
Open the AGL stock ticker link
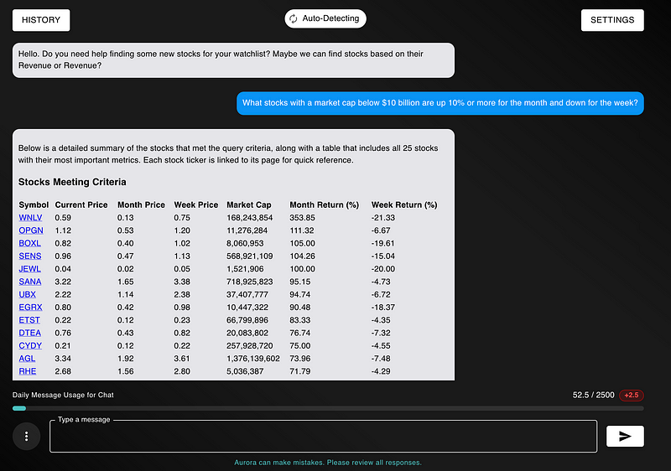(27, 359)
